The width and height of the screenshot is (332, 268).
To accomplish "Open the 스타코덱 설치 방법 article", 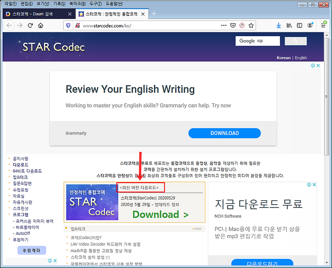I will point(88,257).
